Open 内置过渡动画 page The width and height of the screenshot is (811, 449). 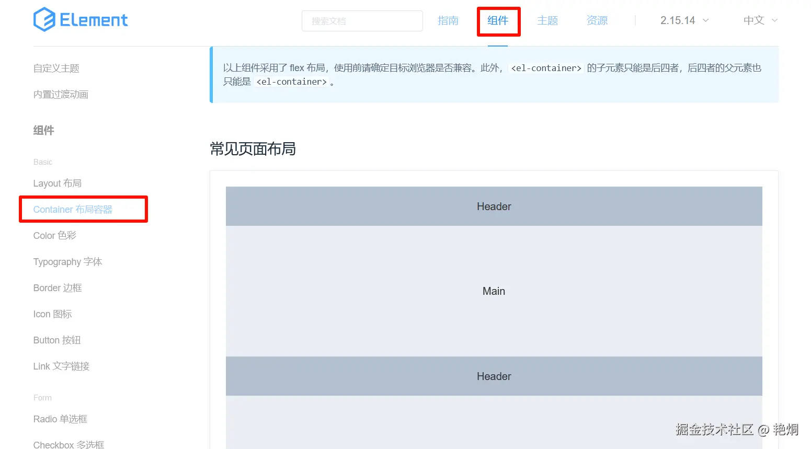pyautogui.click(x=60, y=94)
